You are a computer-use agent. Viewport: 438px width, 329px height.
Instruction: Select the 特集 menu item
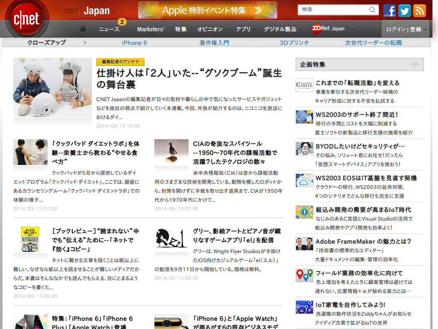[181, 29]
